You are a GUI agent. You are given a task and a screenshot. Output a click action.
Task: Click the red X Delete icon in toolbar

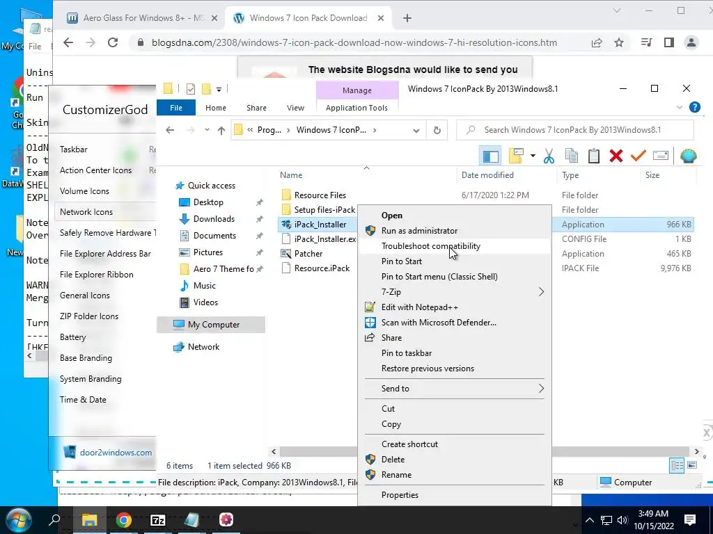(x=616, y=156)
